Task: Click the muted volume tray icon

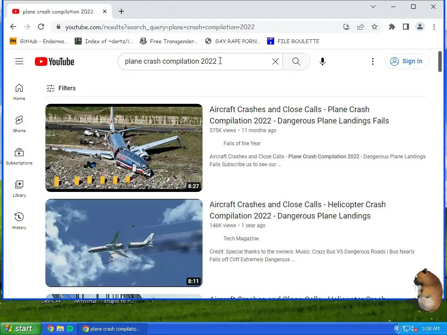Action: click(414, 329)
